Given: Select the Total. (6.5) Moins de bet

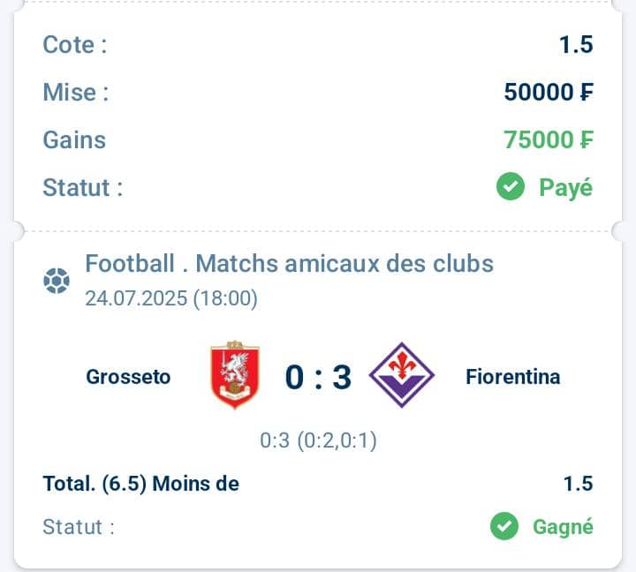Looking at the screenshot, I should tap(141, 484).
